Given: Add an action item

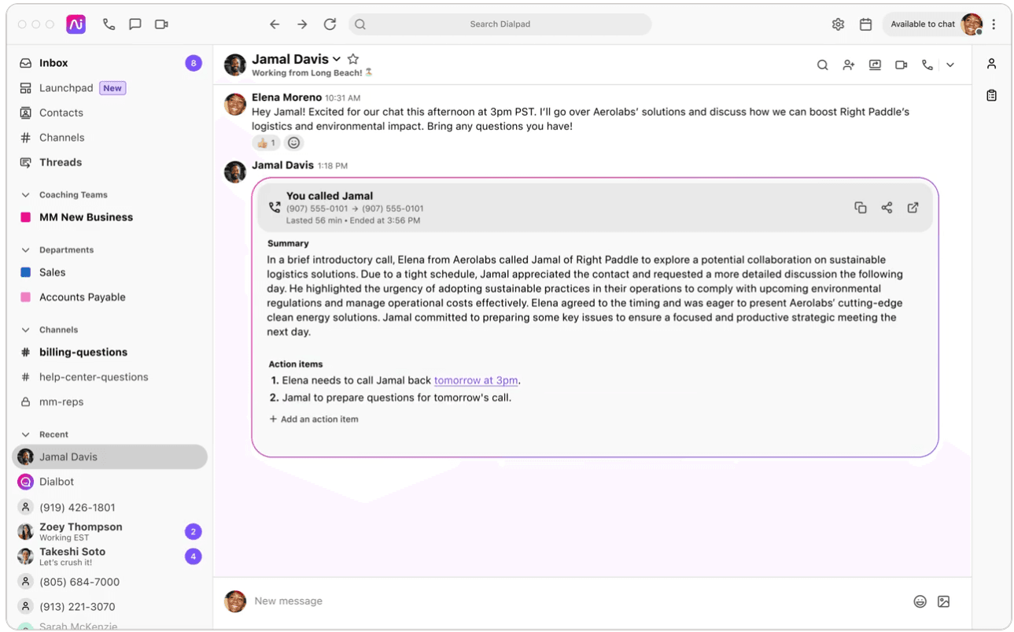Looking at the screenshot, I should pos(314,419).
